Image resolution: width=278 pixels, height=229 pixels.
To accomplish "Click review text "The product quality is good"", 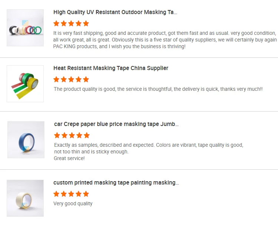I will click(158, 89).
